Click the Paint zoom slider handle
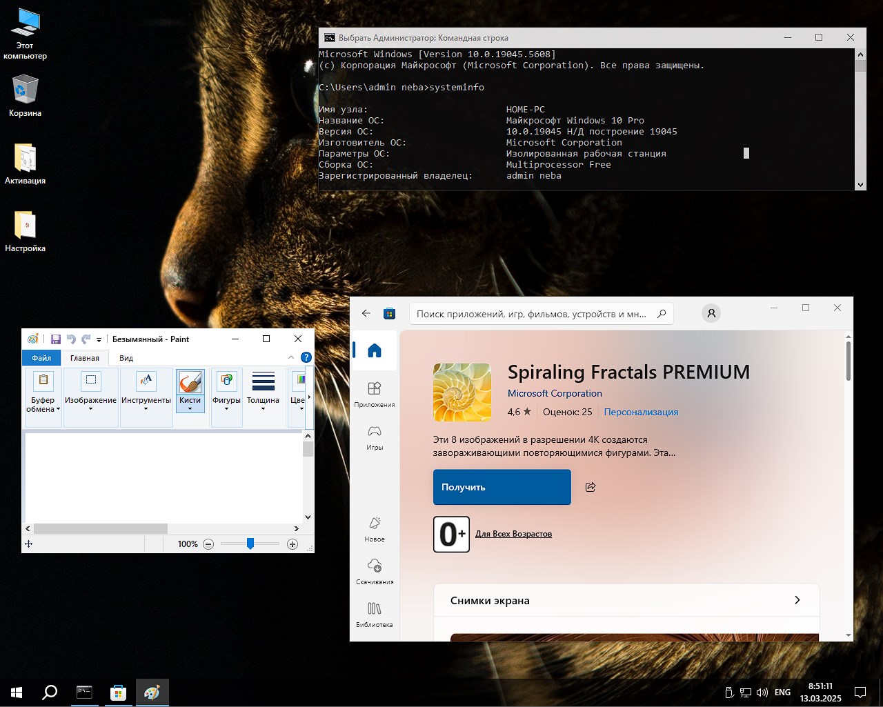The image size is (883, 707). click(x=250, y=544)
